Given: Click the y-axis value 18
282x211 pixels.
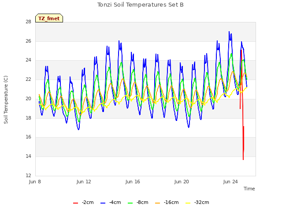Looking at the screenshot, I should click(x=28, y=118).
